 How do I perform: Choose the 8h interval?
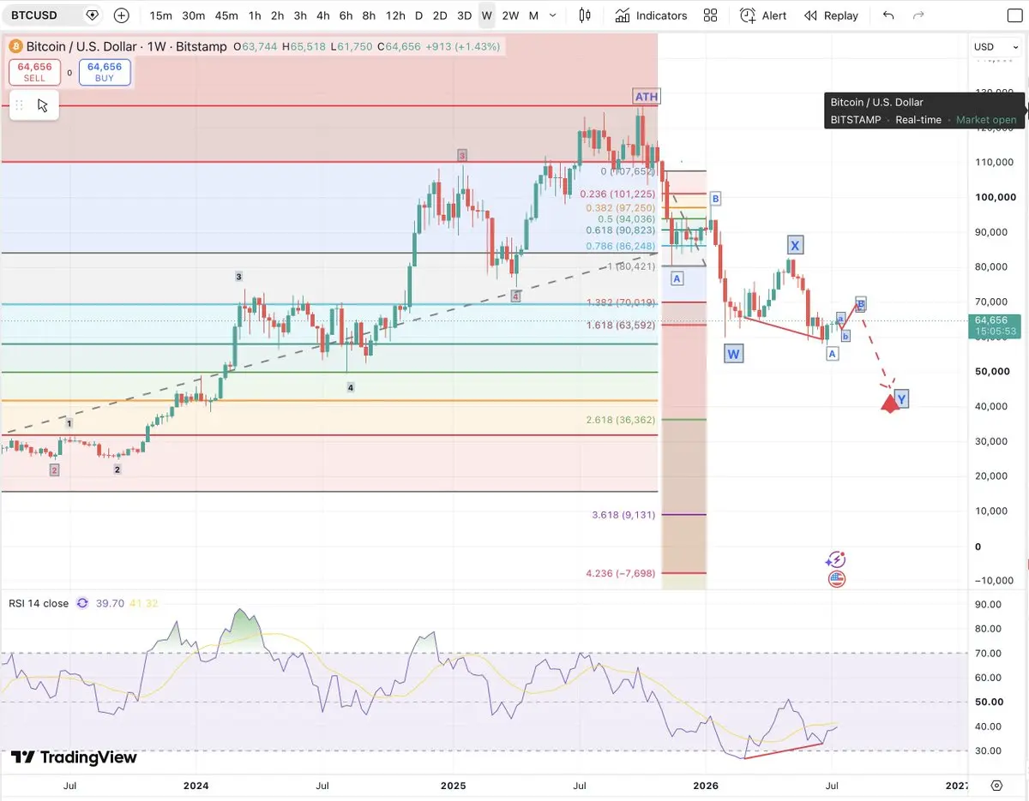(369, 15)
